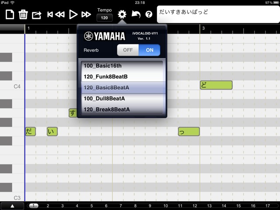Tap the C3 piano key label
The image size is (280, 210).
pyautogui.click(x=17, y=198)
